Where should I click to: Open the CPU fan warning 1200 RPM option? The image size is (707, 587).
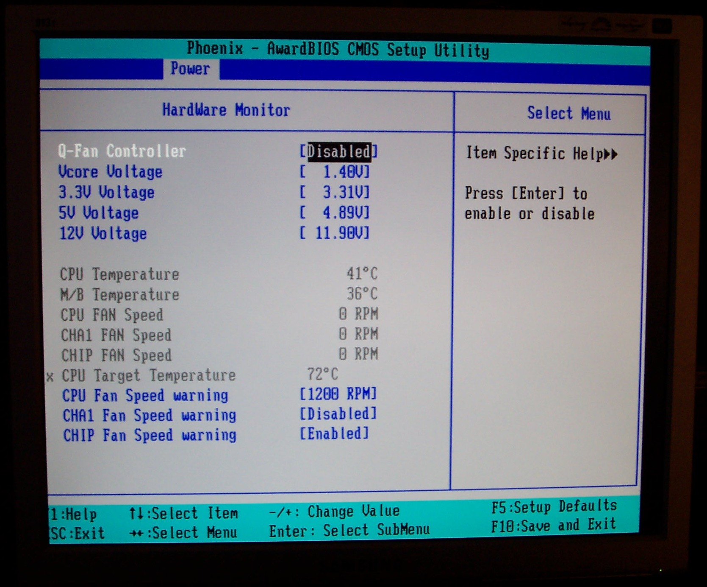(x=338, y=394)
